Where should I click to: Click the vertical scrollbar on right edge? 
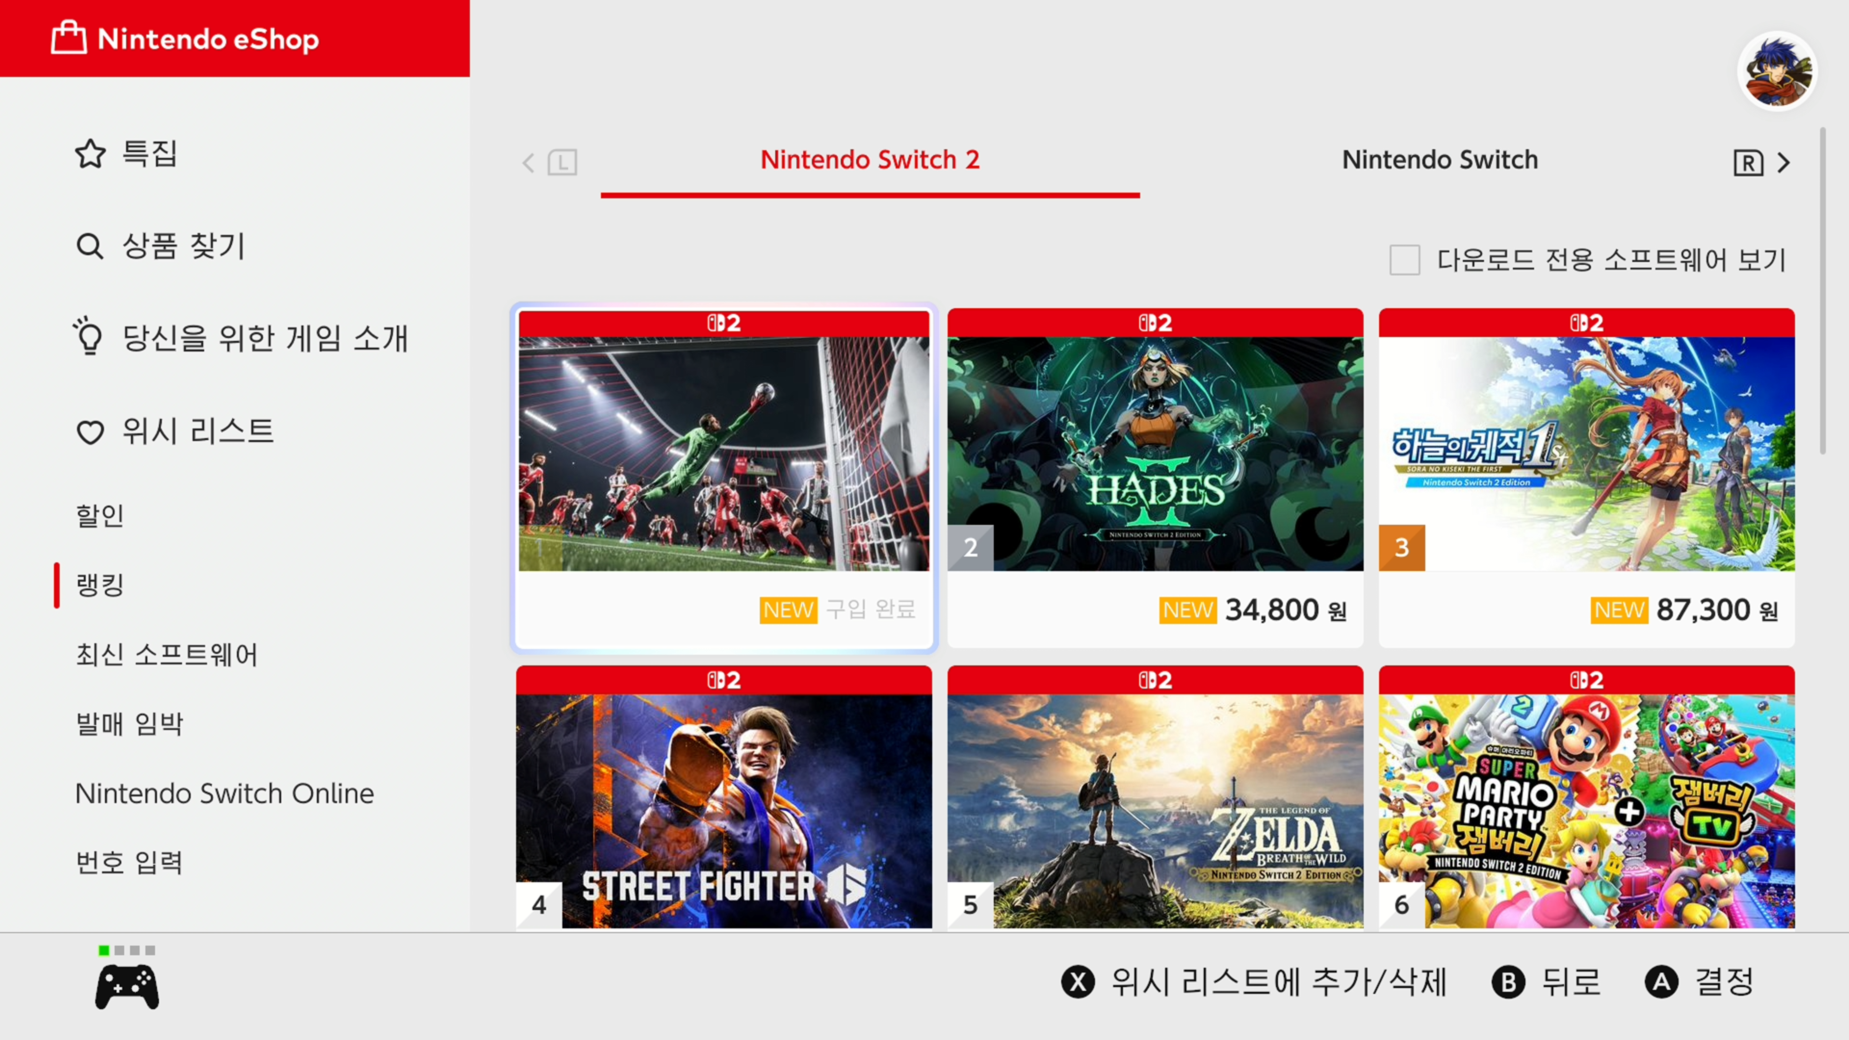(x=1823, y=291)
